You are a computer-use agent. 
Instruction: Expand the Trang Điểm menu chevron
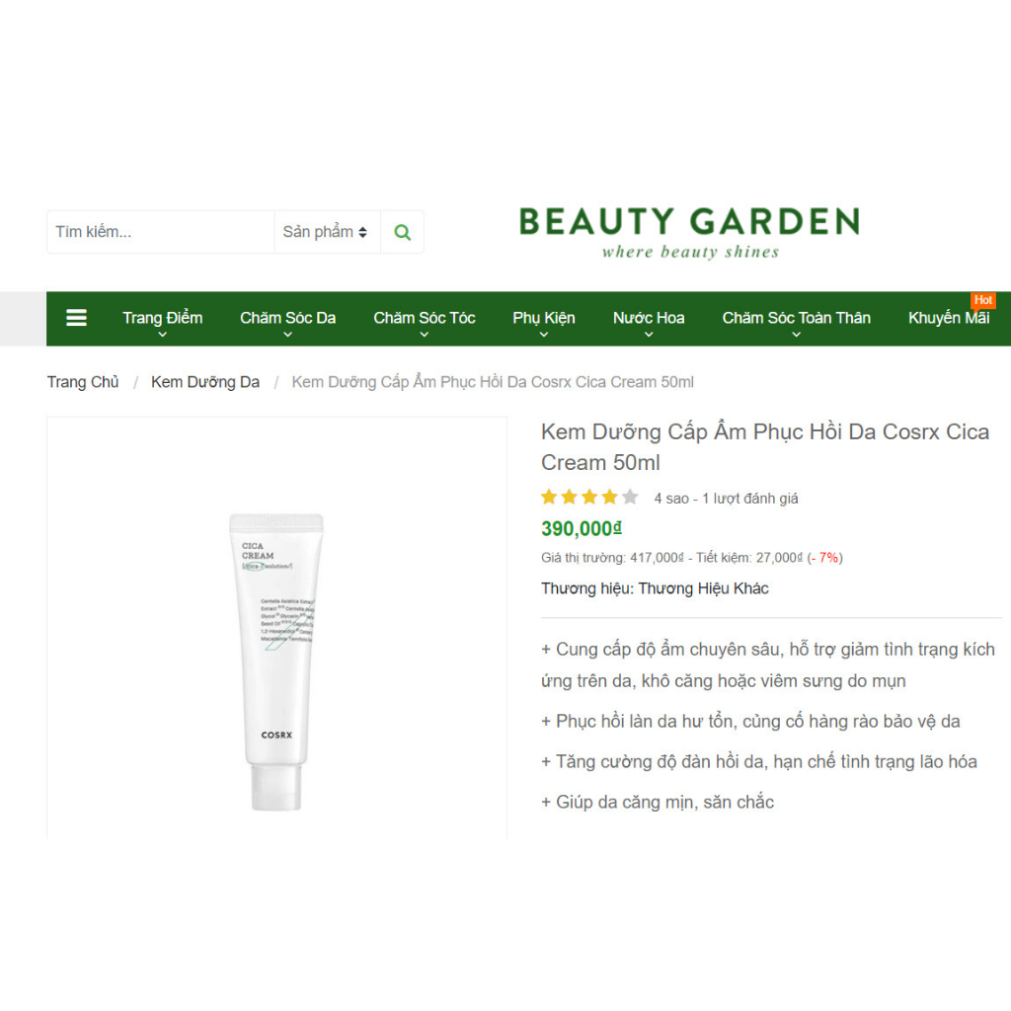tap(163, 335)
